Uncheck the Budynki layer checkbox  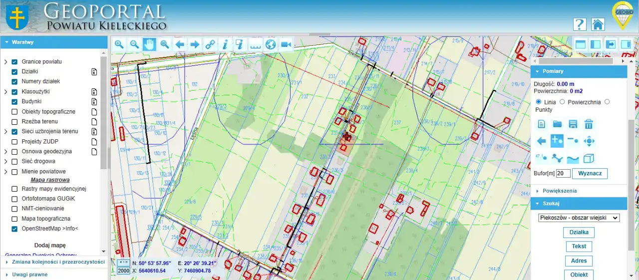click(14, 102)
